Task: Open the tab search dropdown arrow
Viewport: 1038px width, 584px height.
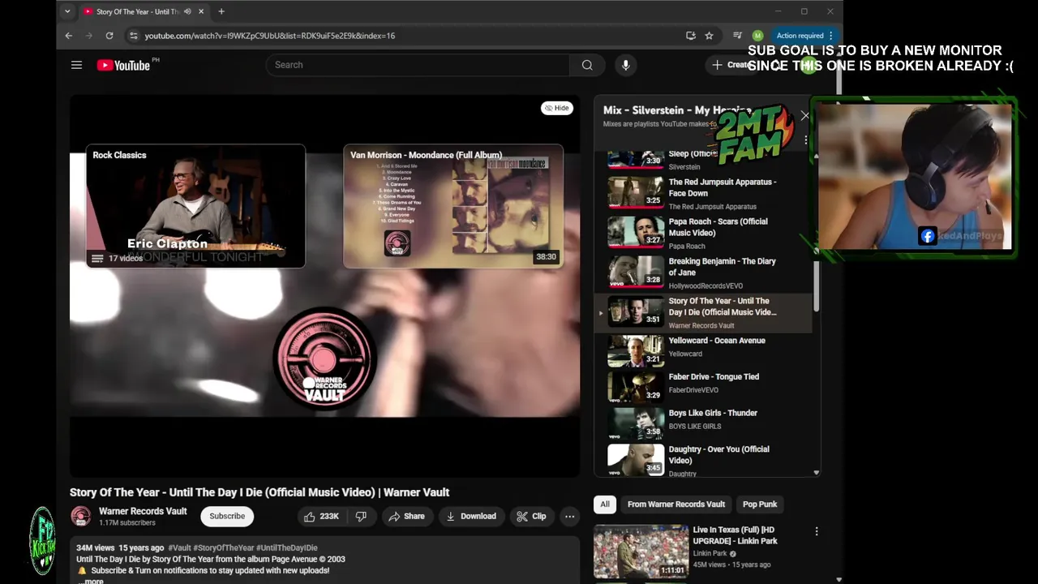Action: (x=67, y=11)
